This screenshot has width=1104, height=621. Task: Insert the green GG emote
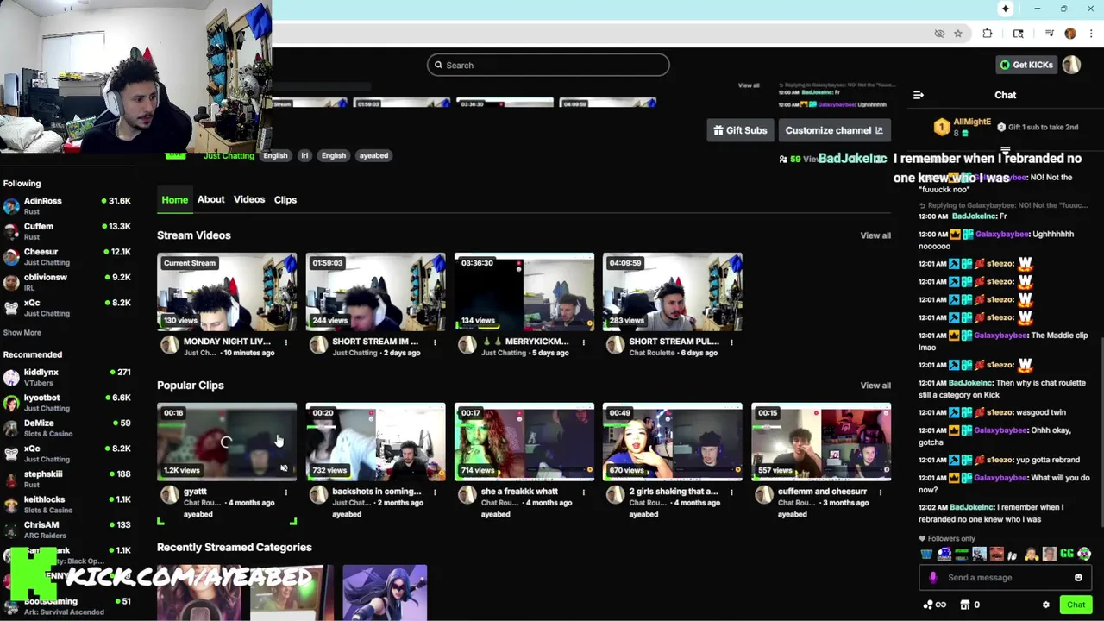(1067, 555)
